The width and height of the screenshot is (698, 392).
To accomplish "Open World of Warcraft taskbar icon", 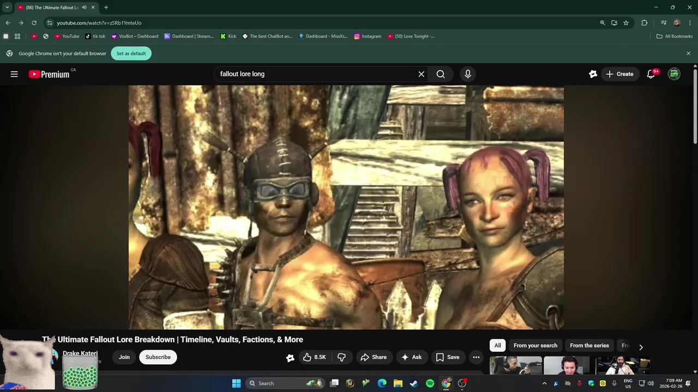I will (350, 383).
